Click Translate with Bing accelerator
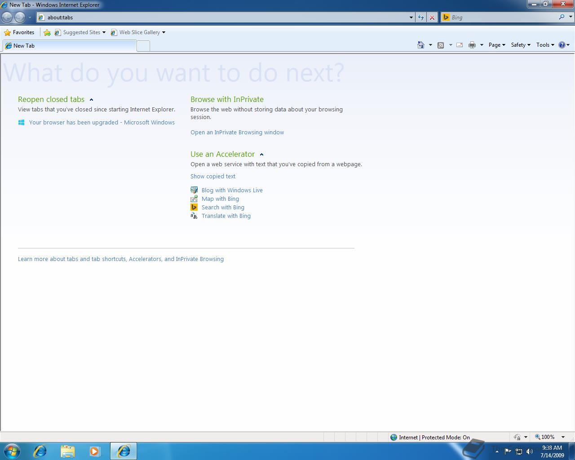Viewport: 575px width, 460px height. coord(226,216)
